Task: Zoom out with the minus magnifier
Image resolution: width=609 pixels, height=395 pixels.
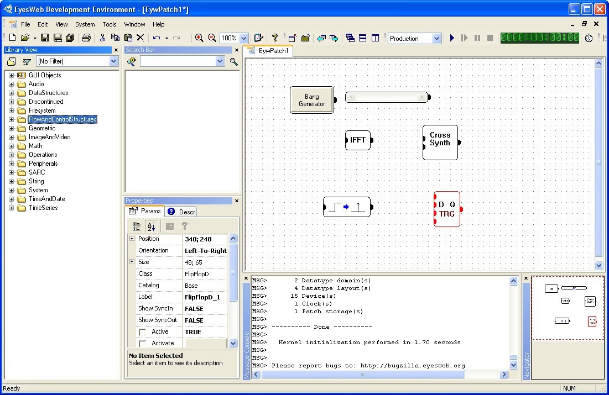Action: click(212, 38)
